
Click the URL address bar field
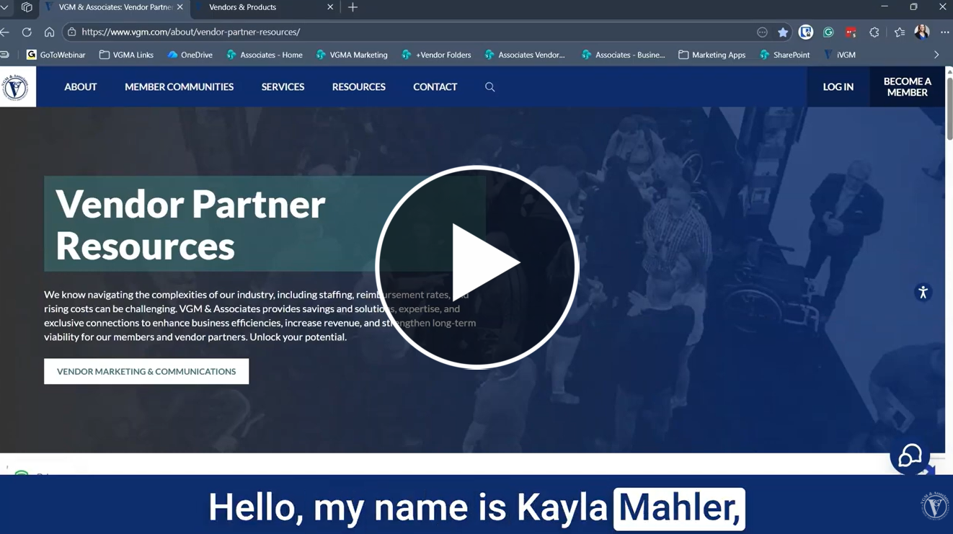[411, 32]
